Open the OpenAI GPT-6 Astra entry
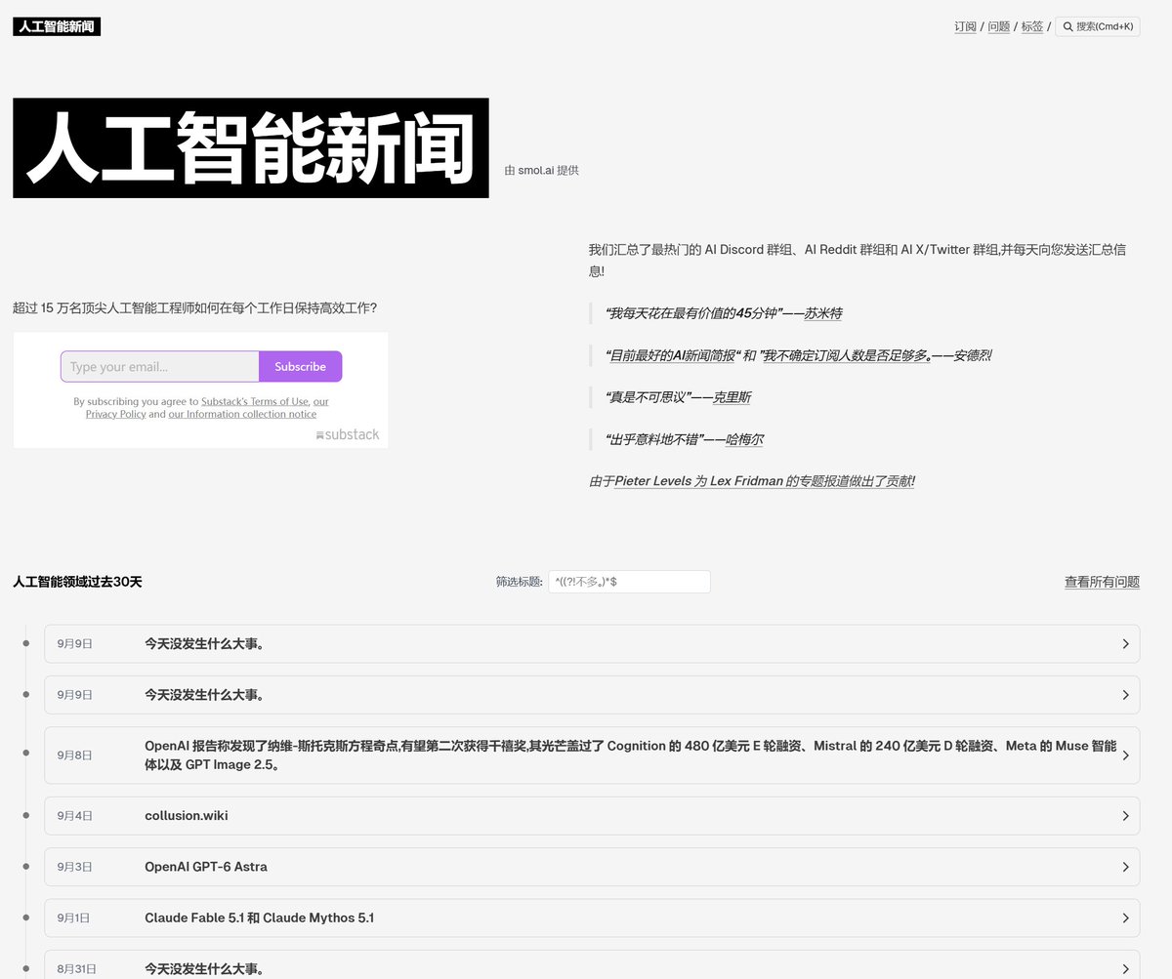Screen dimensions: 1172x979 [x=592, y=867]
